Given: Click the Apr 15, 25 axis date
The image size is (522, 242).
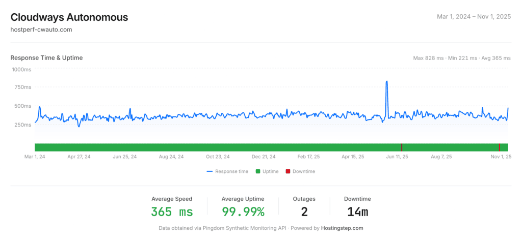Looking at the screenshot, I should 353,157.
